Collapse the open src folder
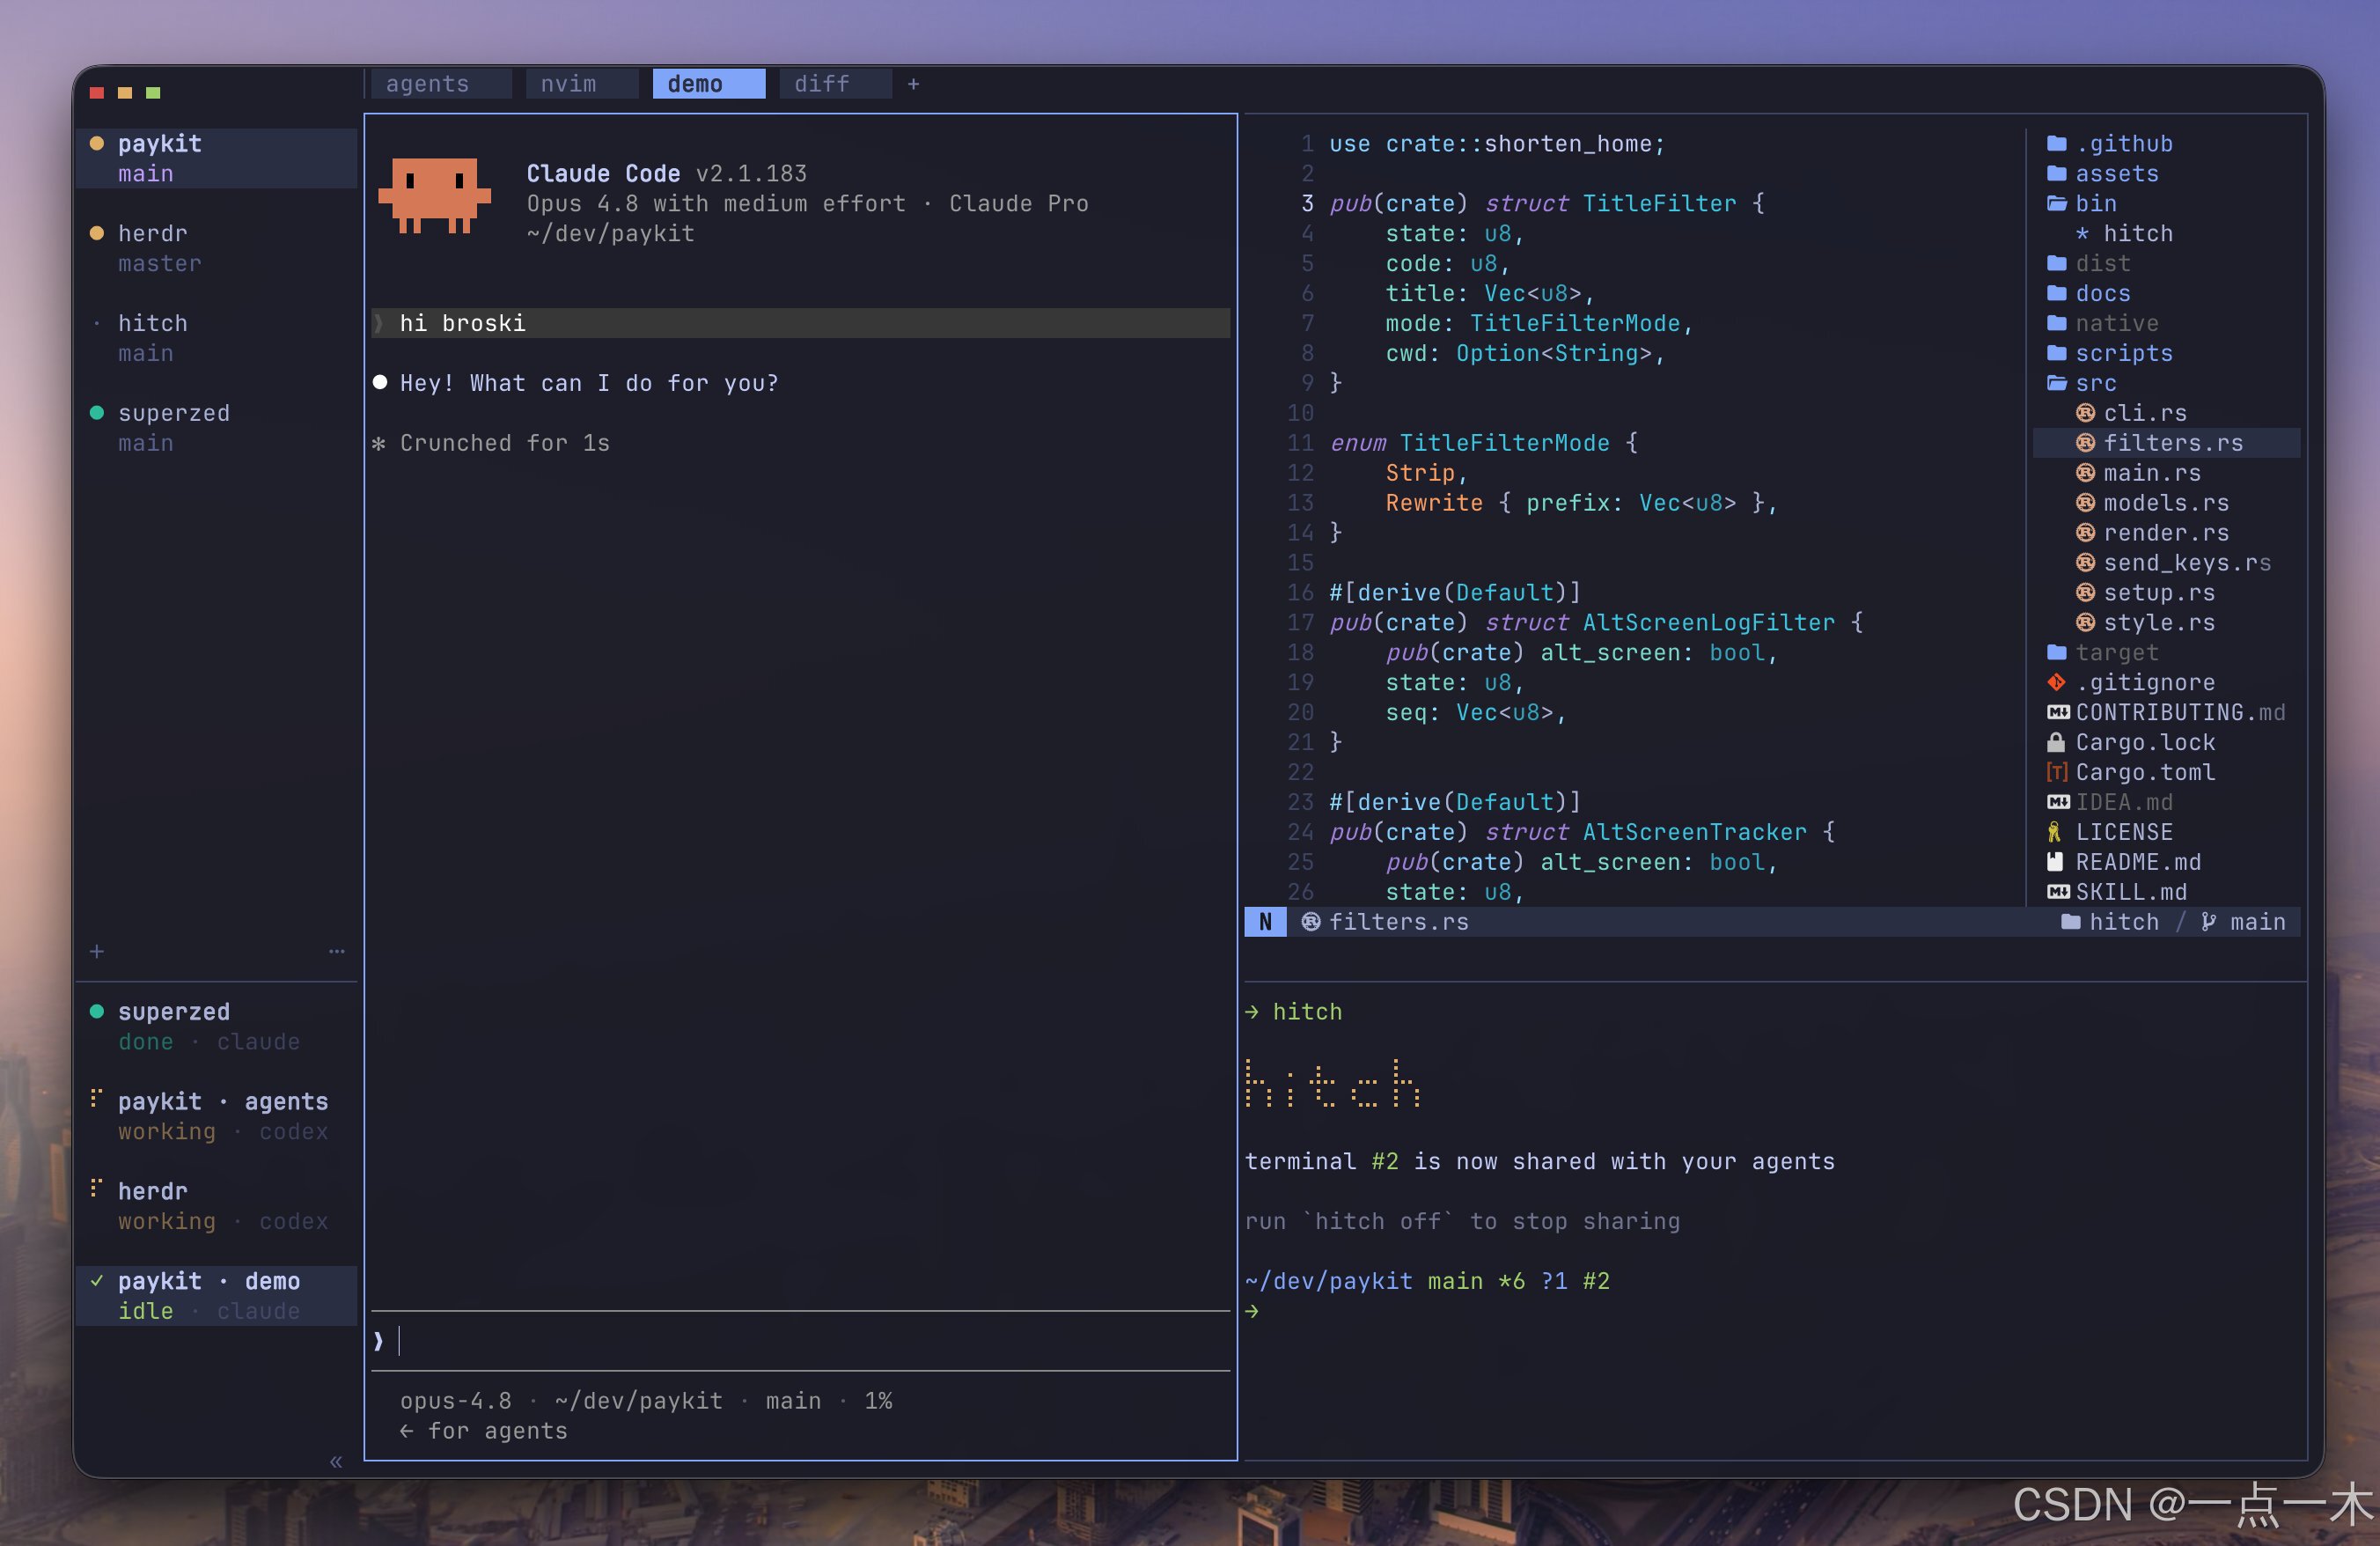 tap(2082, 383)
